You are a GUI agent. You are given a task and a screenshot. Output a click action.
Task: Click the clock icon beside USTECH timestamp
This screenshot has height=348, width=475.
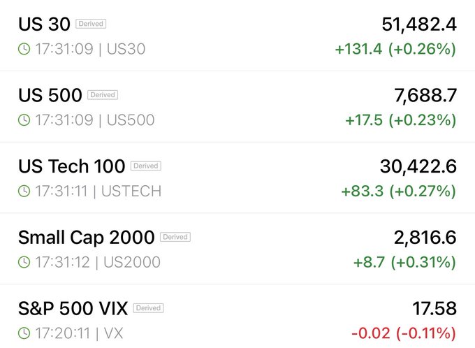coord(24,191)
